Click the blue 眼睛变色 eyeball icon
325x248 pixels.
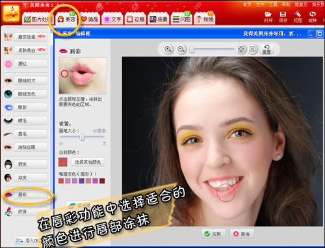click(8, 94)
